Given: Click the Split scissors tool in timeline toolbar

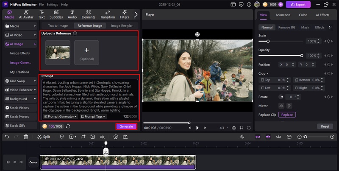Looking at the screenshot, I should tap(43, 137).
